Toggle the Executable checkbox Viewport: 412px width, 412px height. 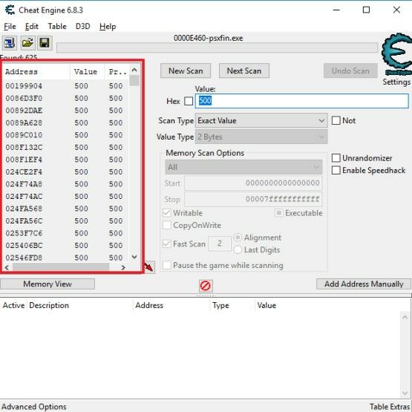[x=279, y=213]
